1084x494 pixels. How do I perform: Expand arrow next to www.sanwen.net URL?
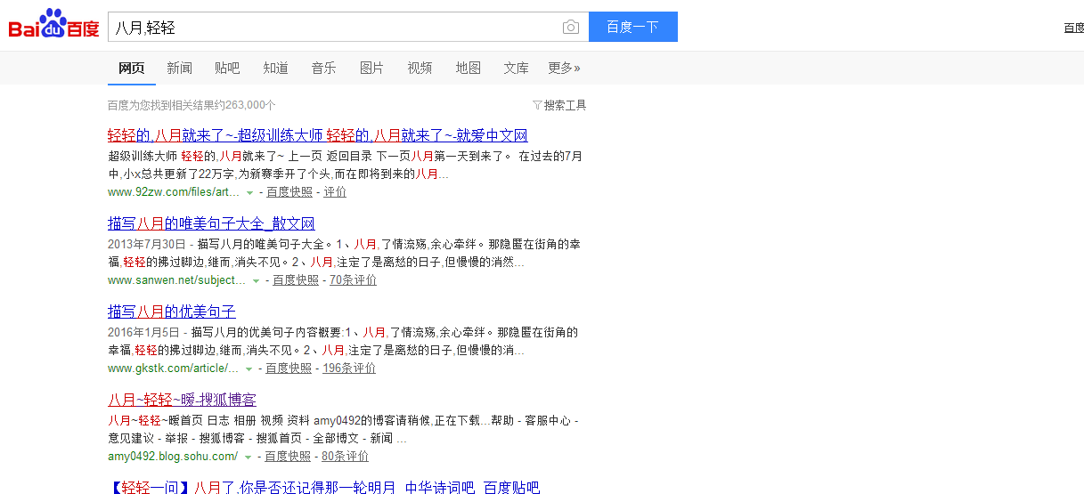click(256, 280)
